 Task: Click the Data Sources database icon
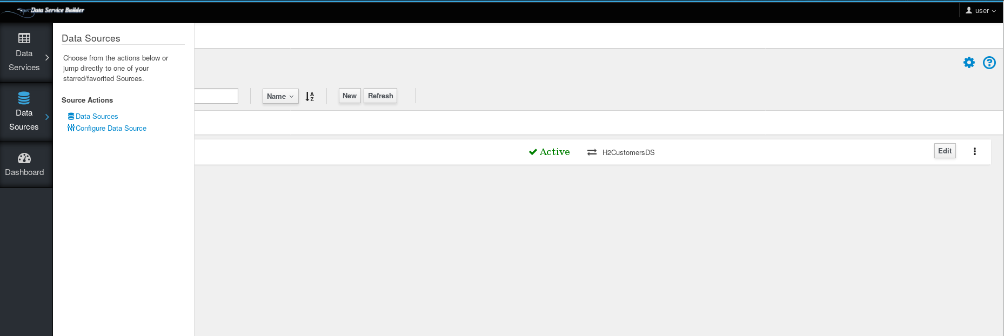(24, 98)
